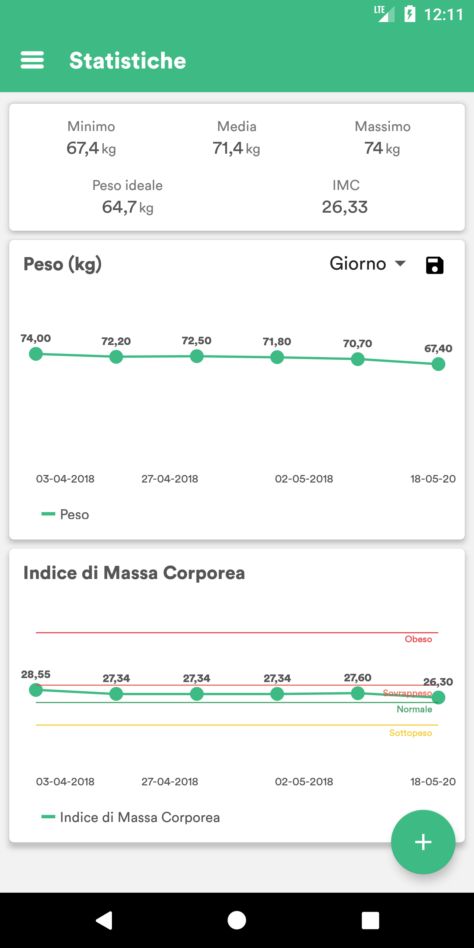Tap the Peso ideale 64,7 kg value
Screen dimensions: 474x948
127,207
